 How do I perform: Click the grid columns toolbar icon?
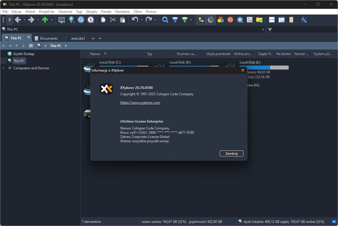click(x=250, y=20)
